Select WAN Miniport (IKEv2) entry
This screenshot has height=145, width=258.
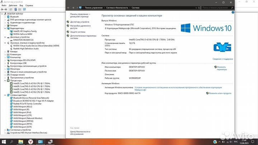point(23,107)
